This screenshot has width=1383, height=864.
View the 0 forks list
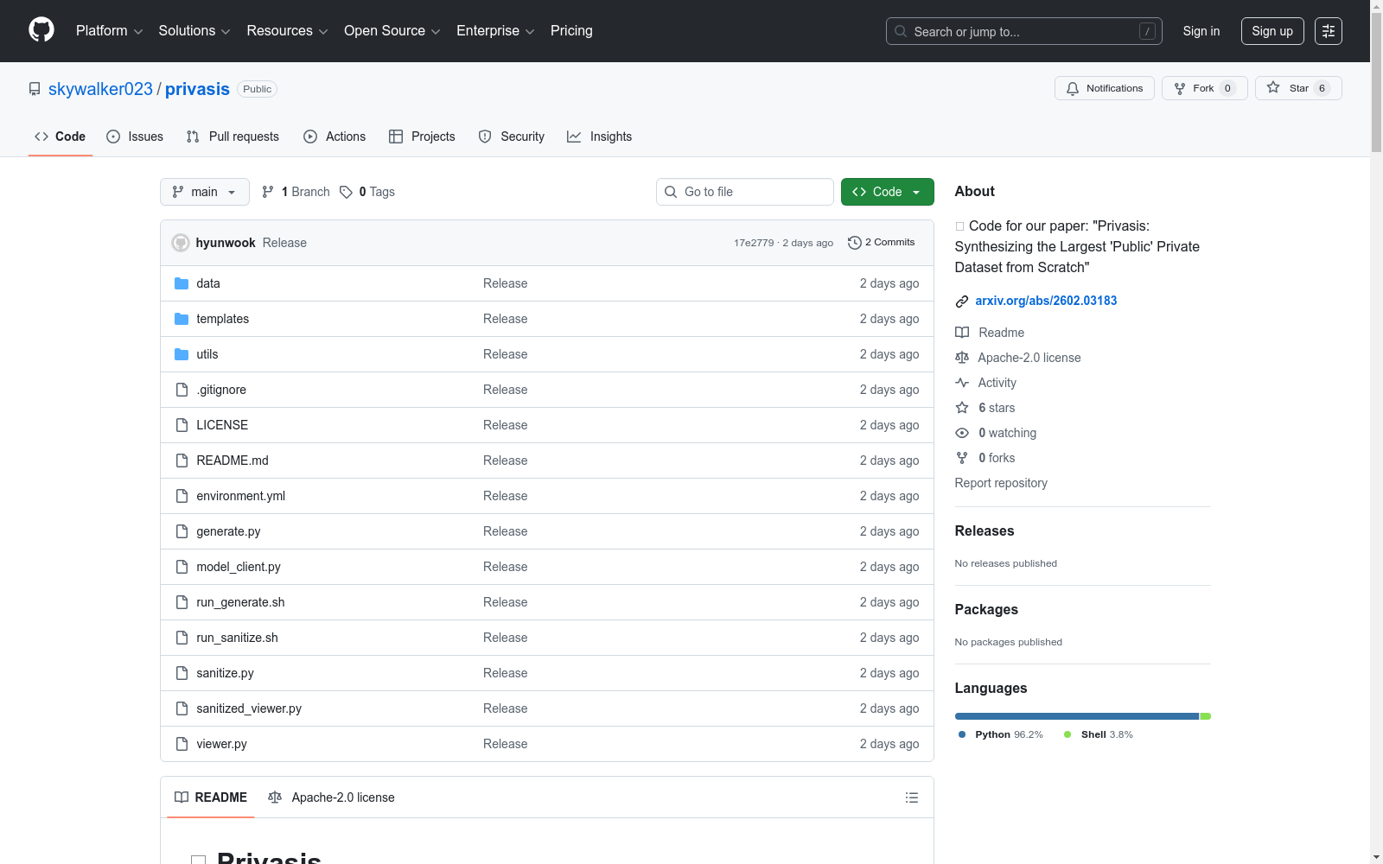point(985,458)
